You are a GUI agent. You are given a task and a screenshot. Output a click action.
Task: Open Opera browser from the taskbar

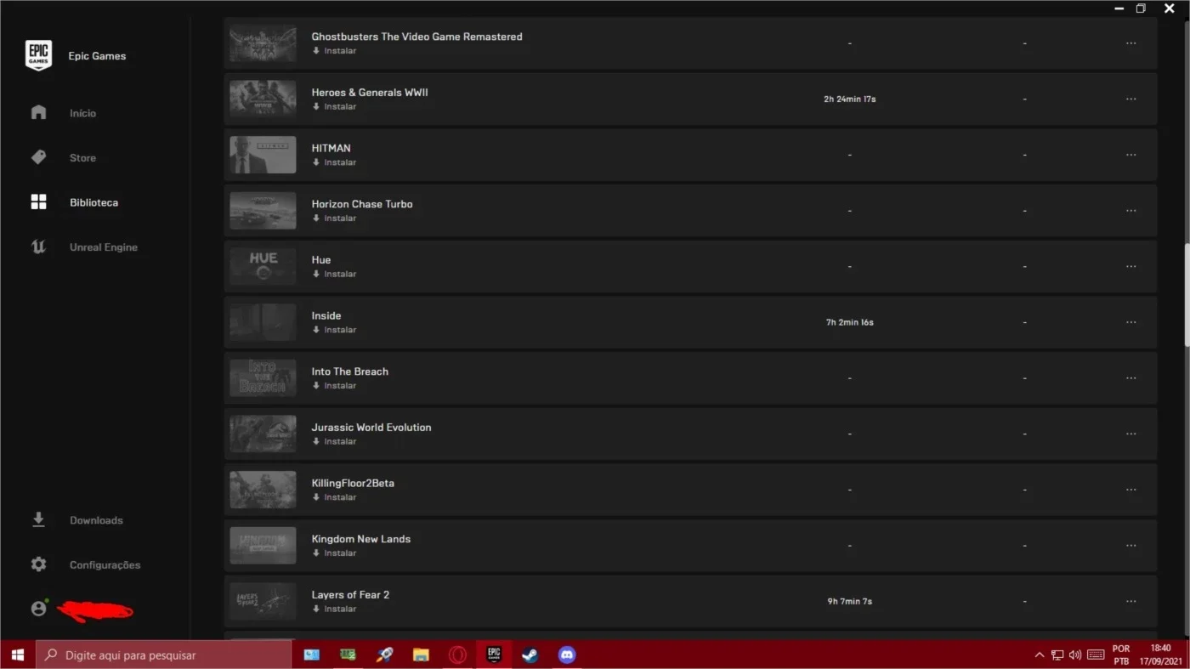pyautogui.click(x=457, y=655)
